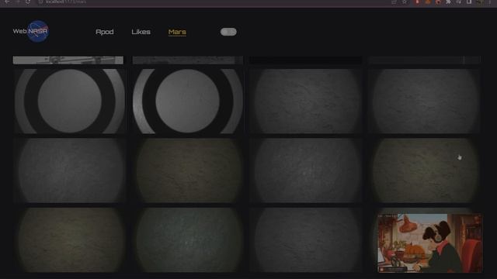Toggle the theme switch in the navbar

point(228,32)
